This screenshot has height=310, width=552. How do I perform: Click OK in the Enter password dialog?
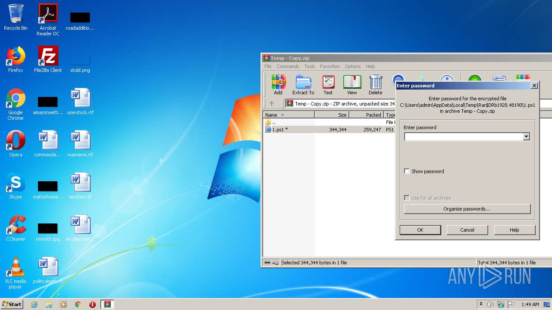coord(420,230)
